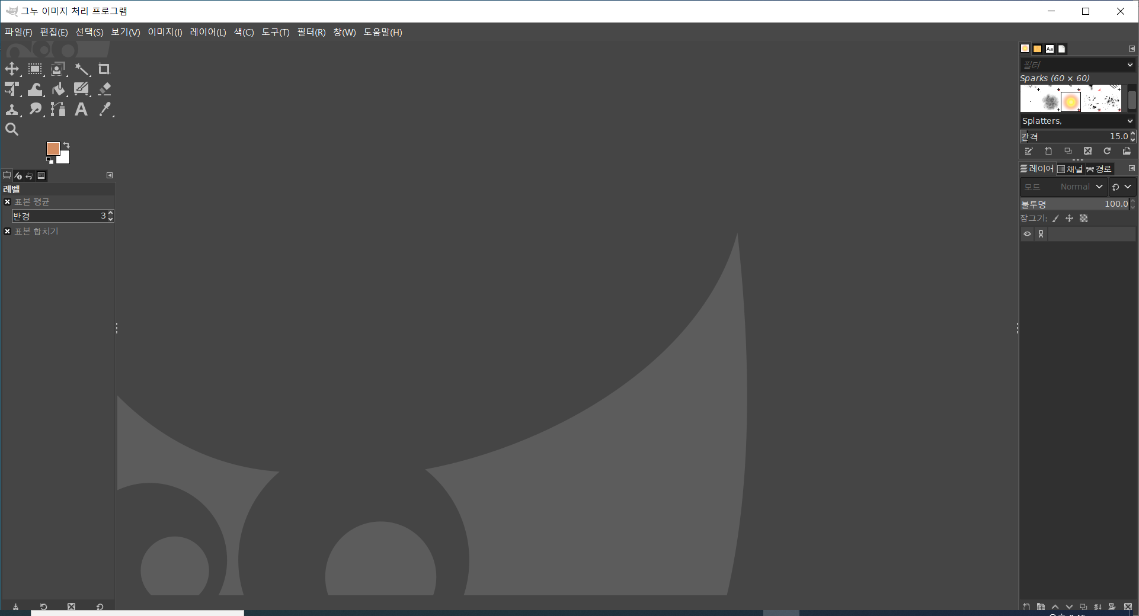Open the layer 모드 Normal dropdown
This screenshot has height=616, width=1139.
[x=1064, y=187]
